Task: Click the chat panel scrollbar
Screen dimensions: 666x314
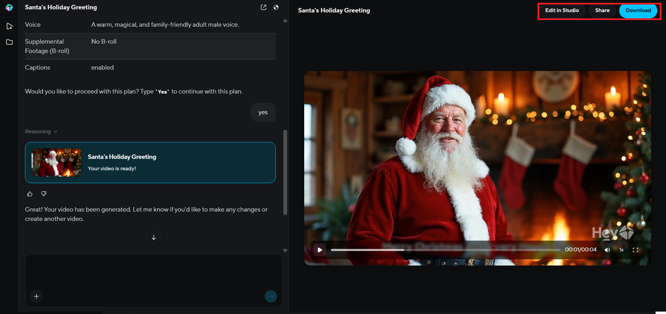Action: 285,172
